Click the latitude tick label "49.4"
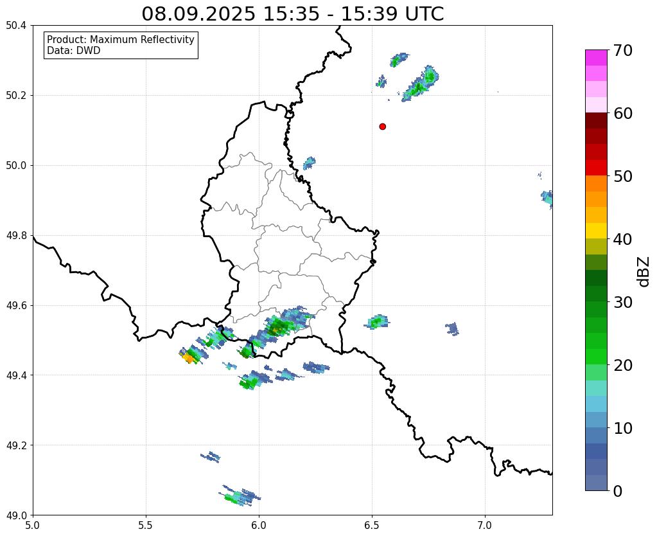Viewport: 657px width, 536px height. tap(16, 375)
